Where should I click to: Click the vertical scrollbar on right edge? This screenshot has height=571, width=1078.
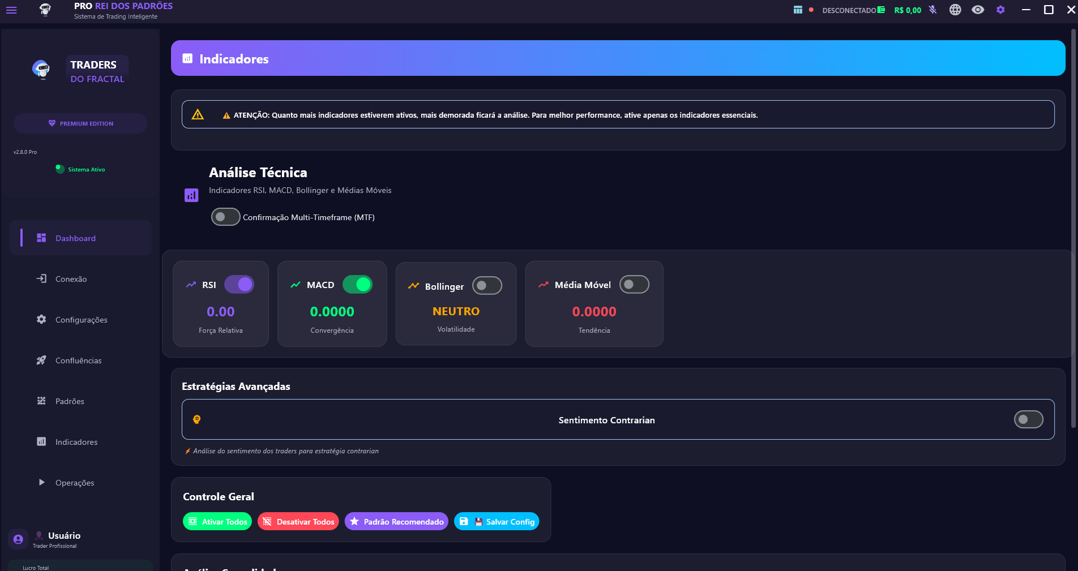[1073, 226]
